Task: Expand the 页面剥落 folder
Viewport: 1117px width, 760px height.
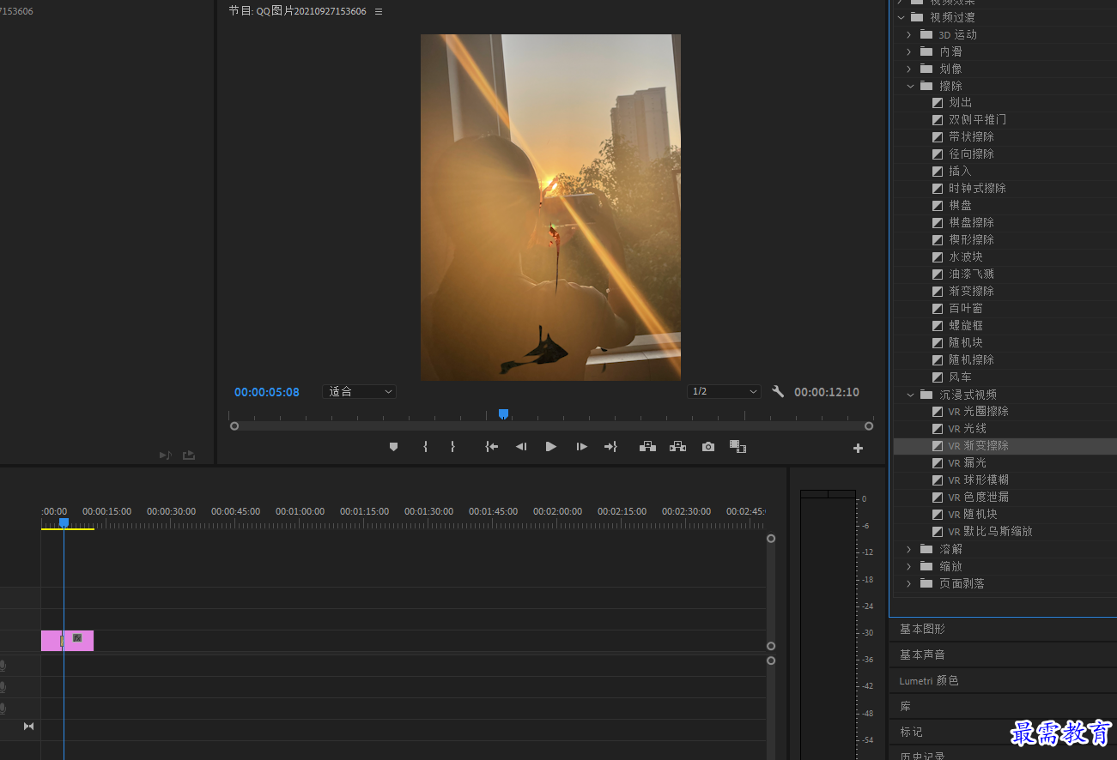Action: (x=909, y=583)
